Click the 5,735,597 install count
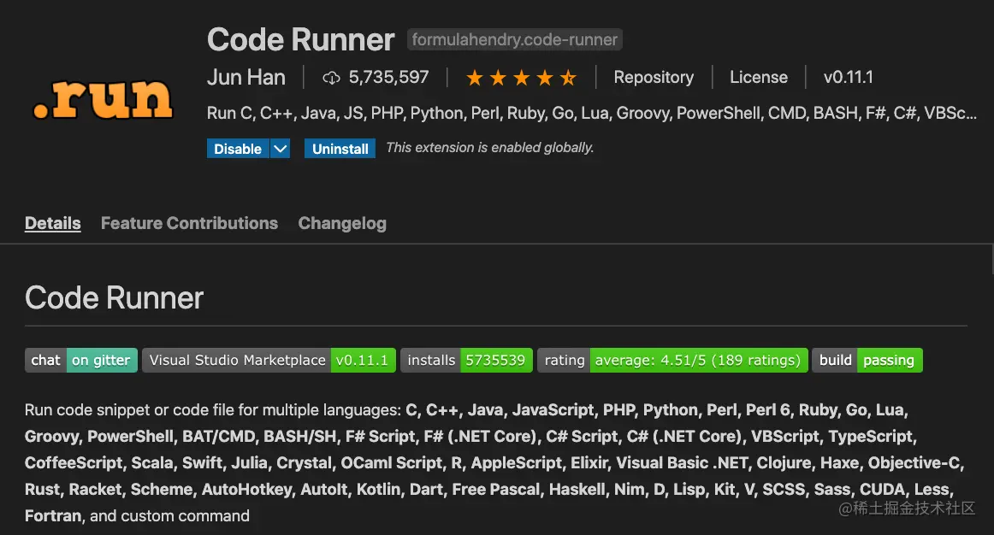 click(388, 77)
